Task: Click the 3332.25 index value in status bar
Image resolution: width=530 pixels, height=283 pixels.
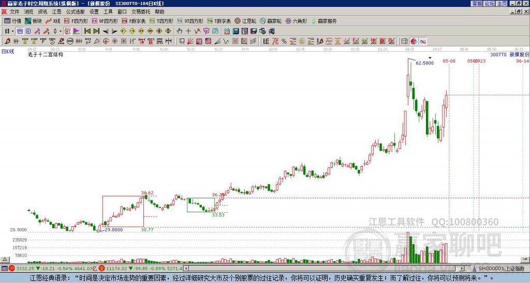Action: (x=25, y=269)
